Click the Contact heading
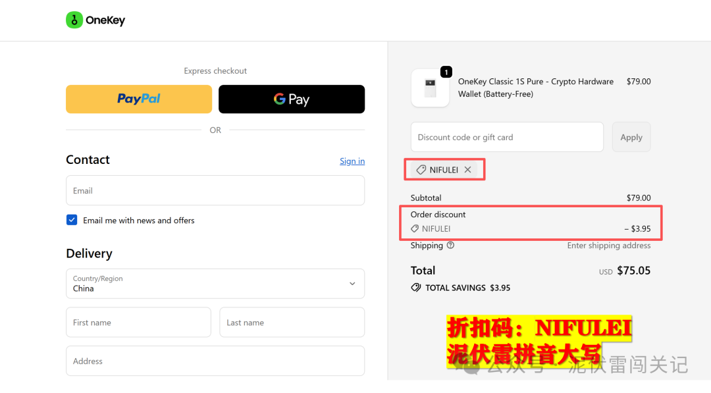The image size is (711, 393). point(88,159)
